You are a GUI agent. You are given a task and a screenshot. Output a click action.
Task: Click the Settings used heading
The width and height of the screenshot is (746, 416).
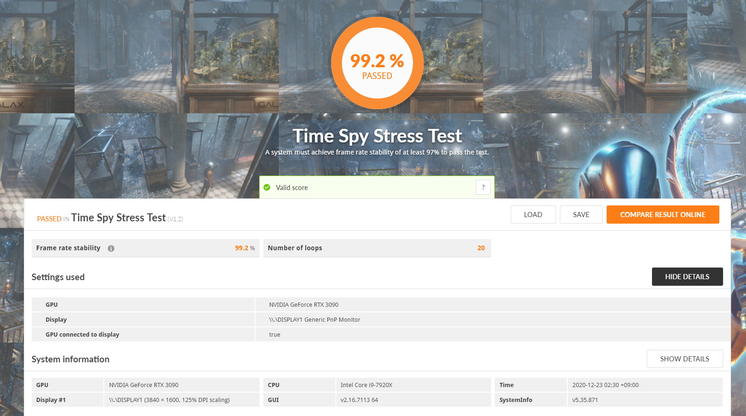(x=58, y=277)
